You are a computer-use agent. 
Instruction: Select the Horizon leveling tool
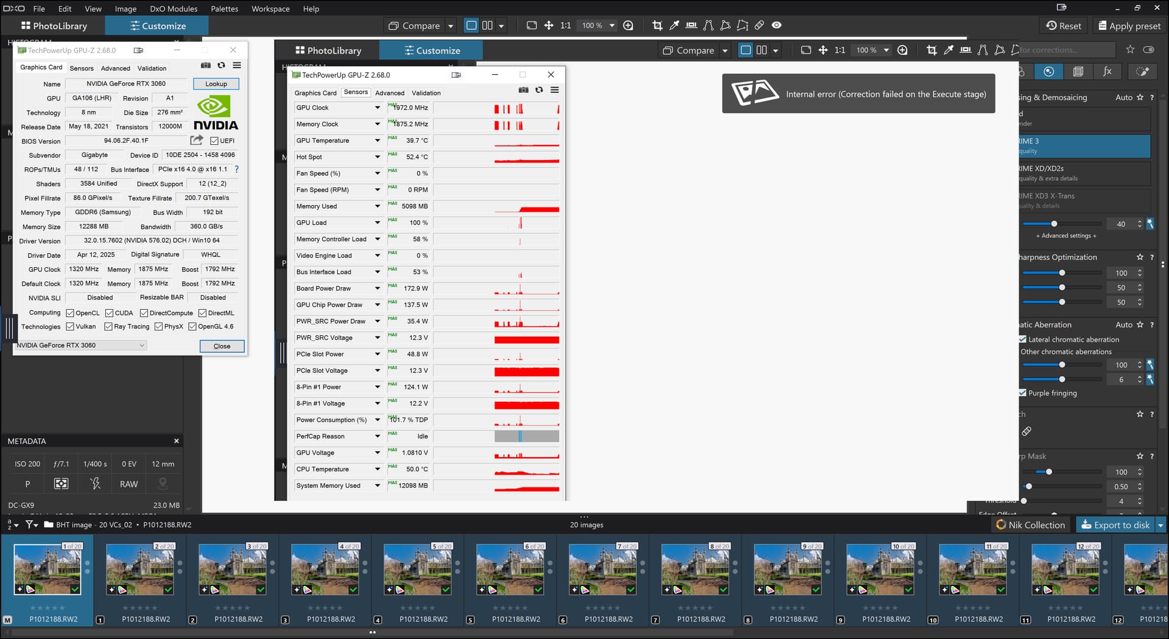click(x=691, y=26)
